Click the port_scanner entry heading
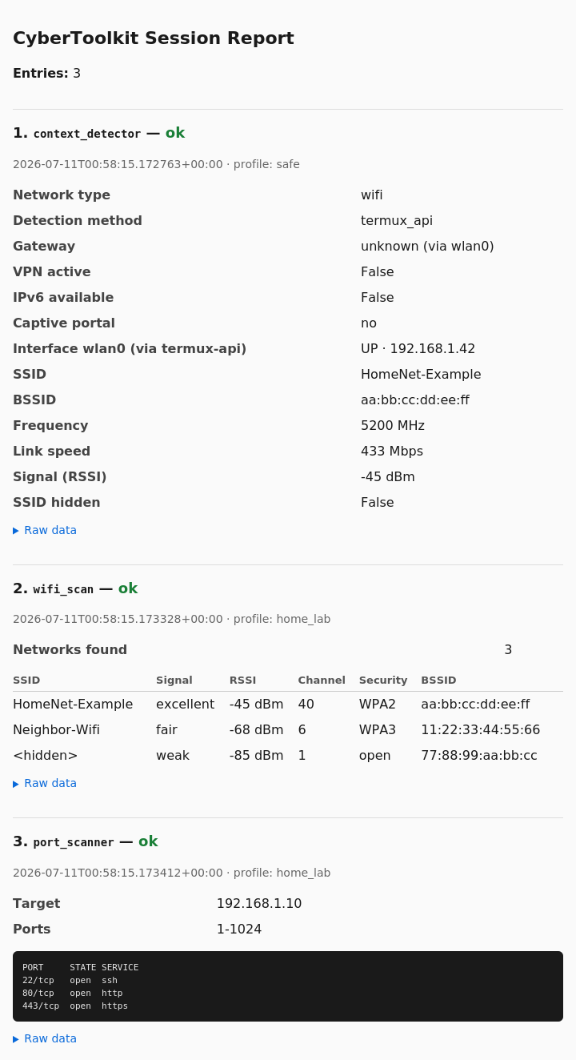 (x=86, y=841)
